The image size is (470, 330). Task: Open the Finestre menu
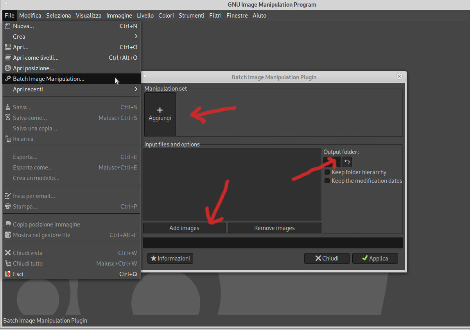point(237,16)
